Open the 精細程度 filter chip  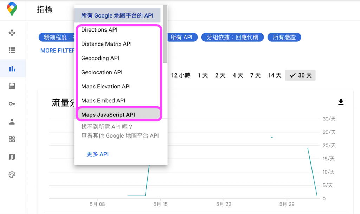[x=57, y=37]
